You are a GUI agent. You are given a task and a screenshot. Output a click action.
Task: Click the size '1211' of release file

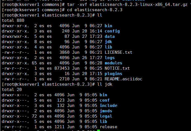pos(59,127)
